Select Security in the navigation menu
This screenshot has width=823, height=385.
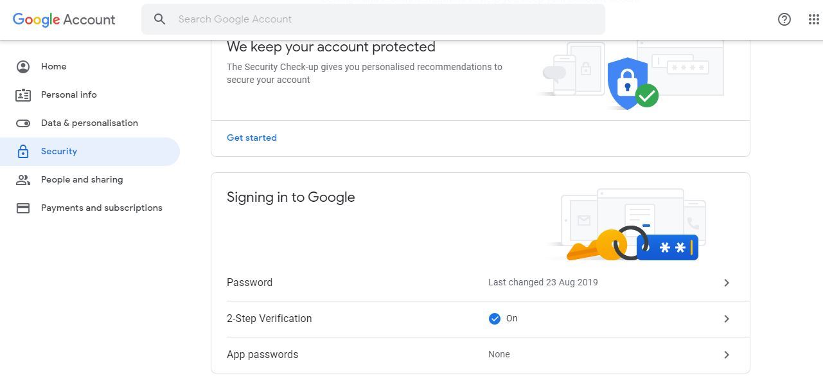click(58, 151)
